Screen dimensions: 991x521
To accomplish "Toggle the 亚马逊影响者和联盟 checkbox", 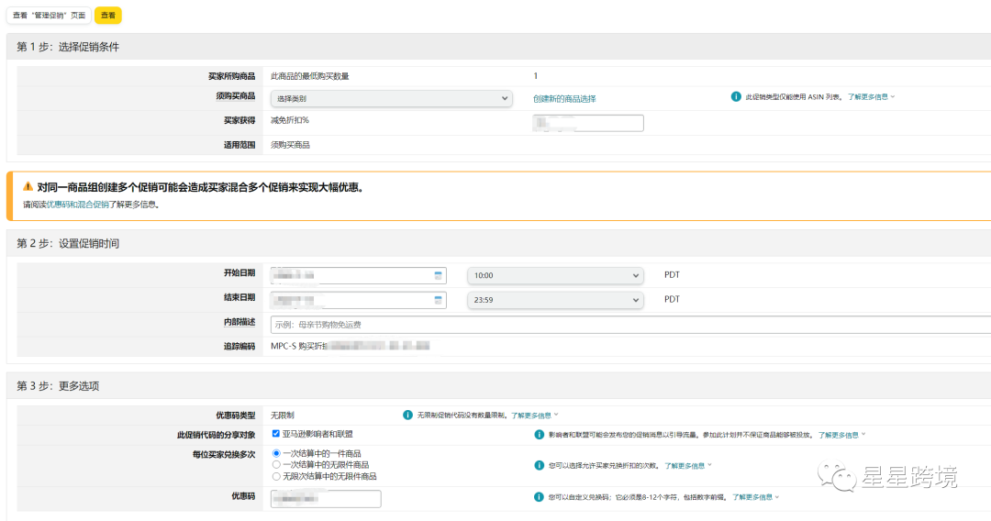I will coord(276,434).
